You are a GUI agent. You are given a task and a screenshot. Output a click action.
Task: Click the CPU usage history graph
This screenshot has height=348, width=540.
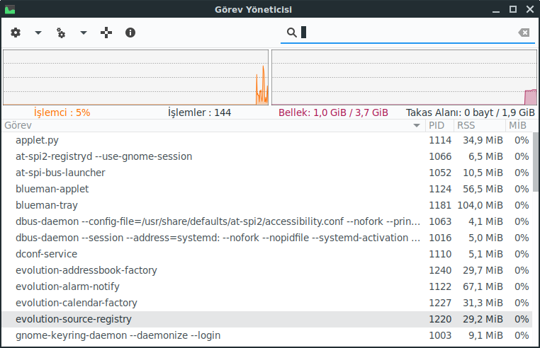[x=135, y=77]
